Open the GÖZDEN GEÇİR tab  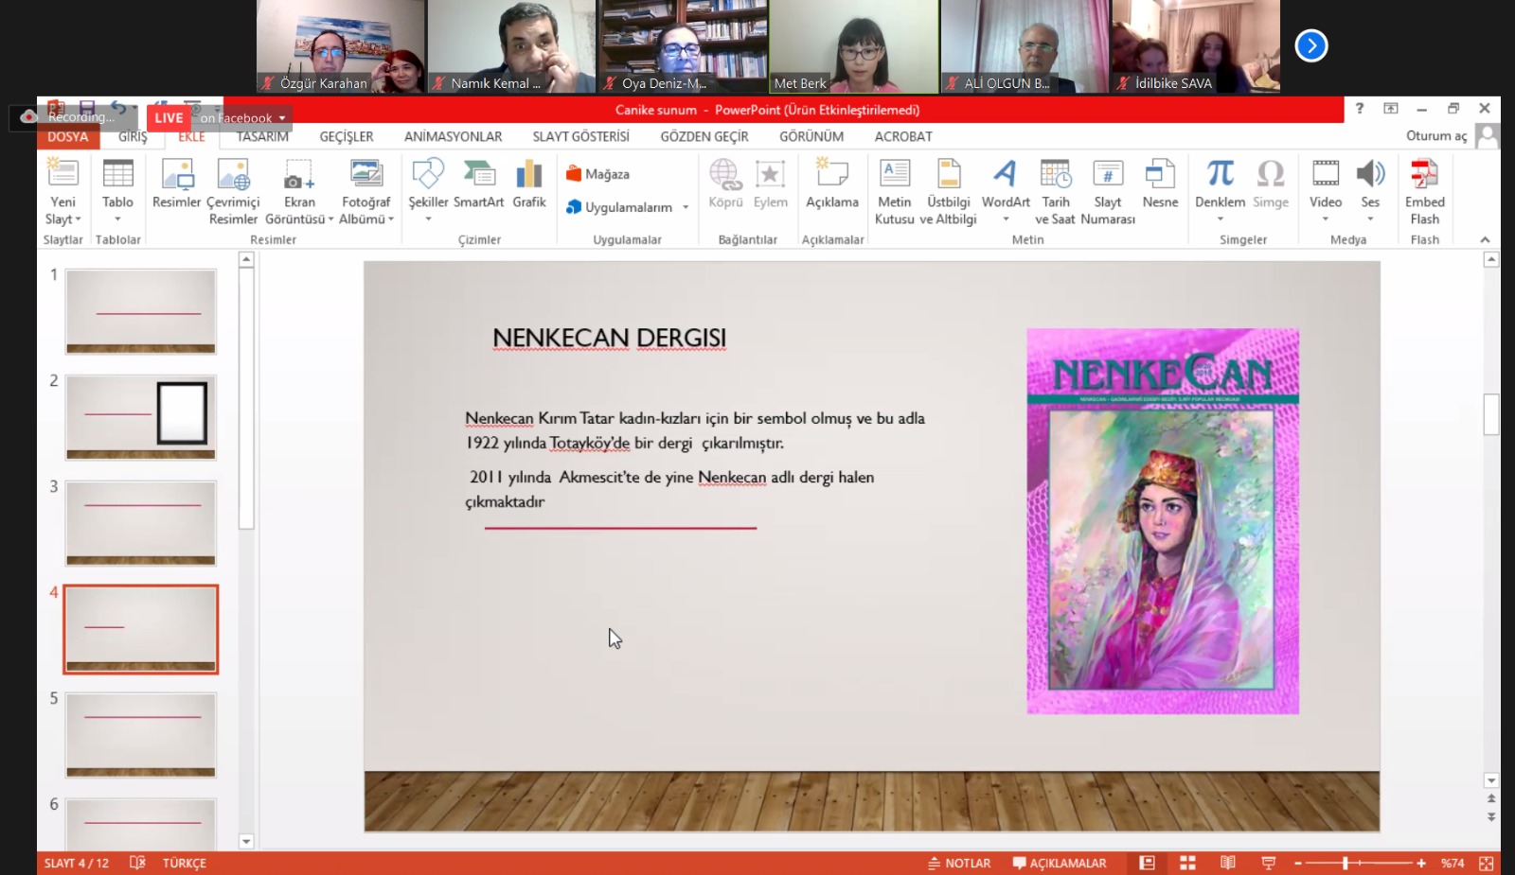pos(704,136)
